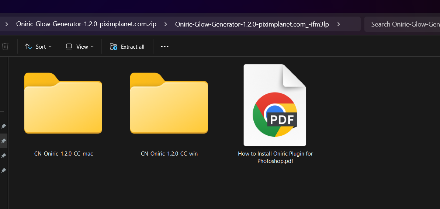Select Oniric-Glow-Generator-1.2.0-piximplanet.com.zip breadcrumb

(86, 24)
